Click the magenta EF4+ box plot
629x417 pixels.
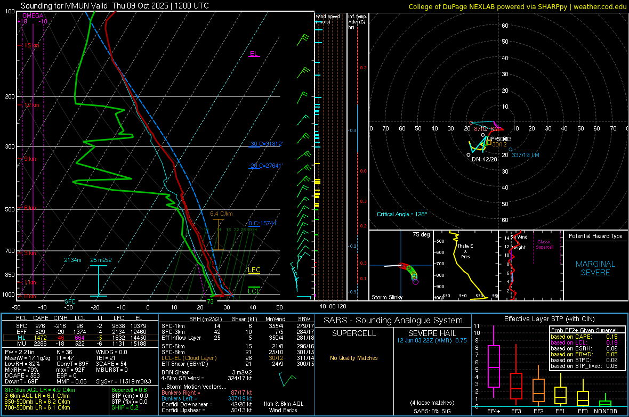point(494,361)
